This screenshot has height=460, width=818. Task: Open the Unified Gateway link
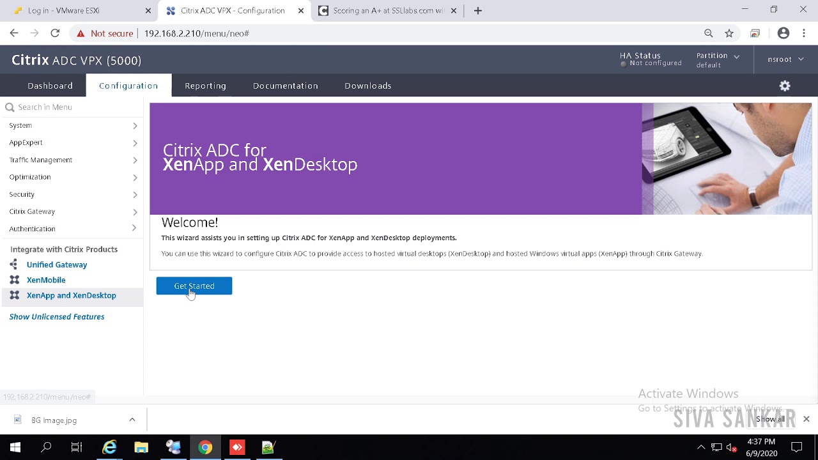pos(57,264)
